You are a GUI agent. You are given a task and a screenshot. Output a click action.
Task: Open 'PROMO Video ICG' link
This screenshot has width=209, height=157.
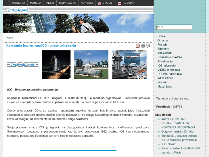click(x=170, y=74)
